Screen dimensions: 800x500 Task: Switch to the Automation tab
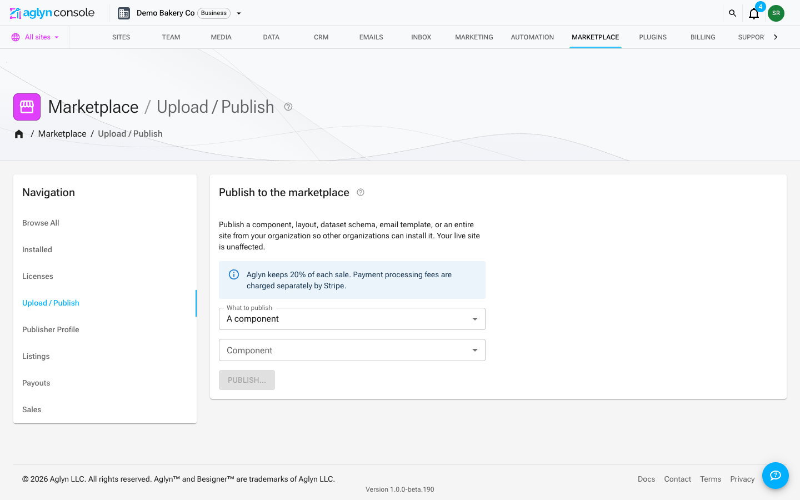coord(532,37)
